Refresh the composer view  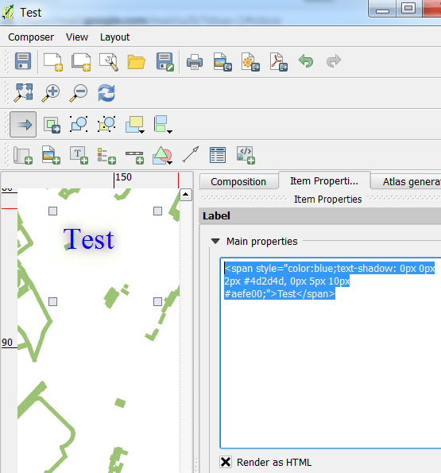coord(106,93)
